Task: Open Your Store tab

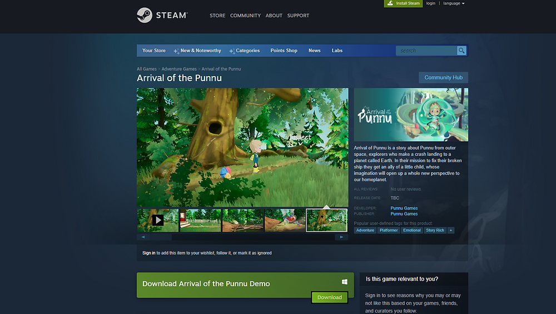Action: click(x=154, y=51)
